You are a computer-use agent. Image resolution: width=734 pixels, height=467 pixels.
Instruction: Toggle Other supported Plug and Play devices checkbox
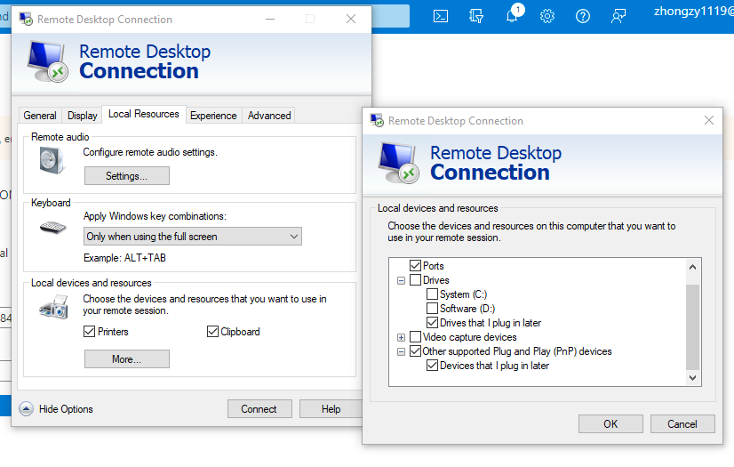click(415, 351)
